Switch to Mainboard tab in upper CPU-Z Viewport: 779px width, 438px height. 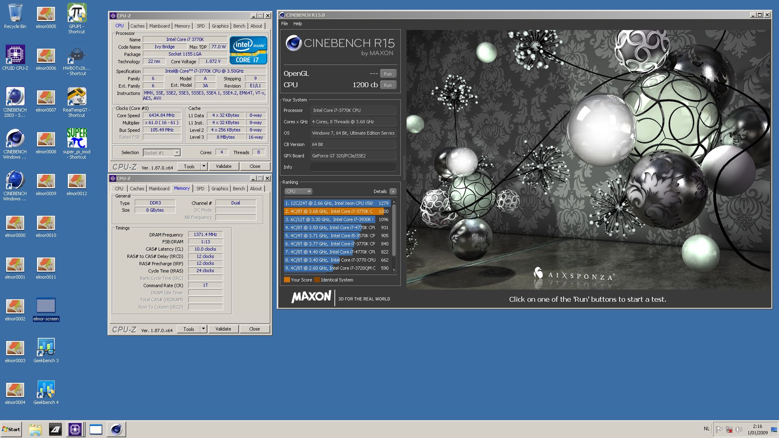tap(159, 26)
